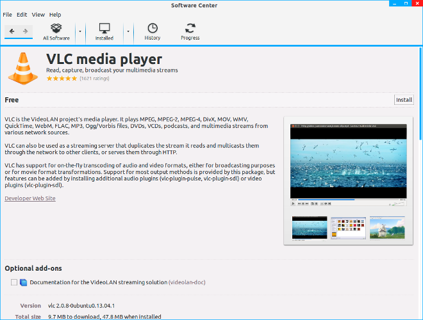423x320 pixels.
Task: Open the Progress view
Action: (x=190, y=32)
